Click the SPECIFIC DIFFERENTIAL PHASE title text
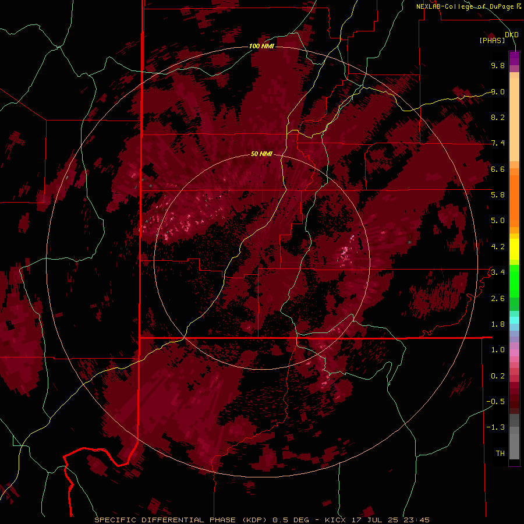524x524 pixels. [x=166, y=520]
